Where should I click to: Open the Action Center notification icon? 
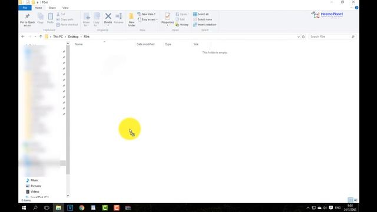[x=331, y=208]
